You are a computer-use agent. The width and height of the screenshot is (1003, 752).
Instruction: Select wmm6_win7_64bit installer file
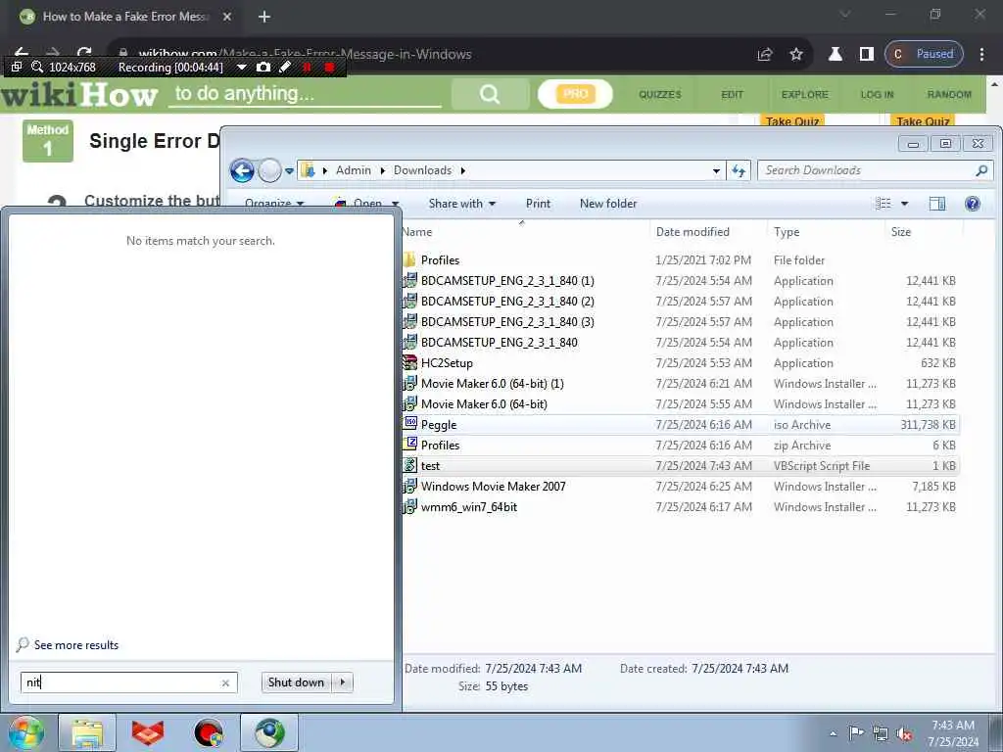tap(469, 507)
